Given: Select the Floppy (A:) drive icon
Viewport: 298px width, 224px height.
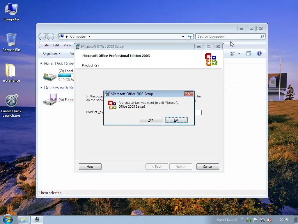Looking at the screenshot, I should [50, 99].
